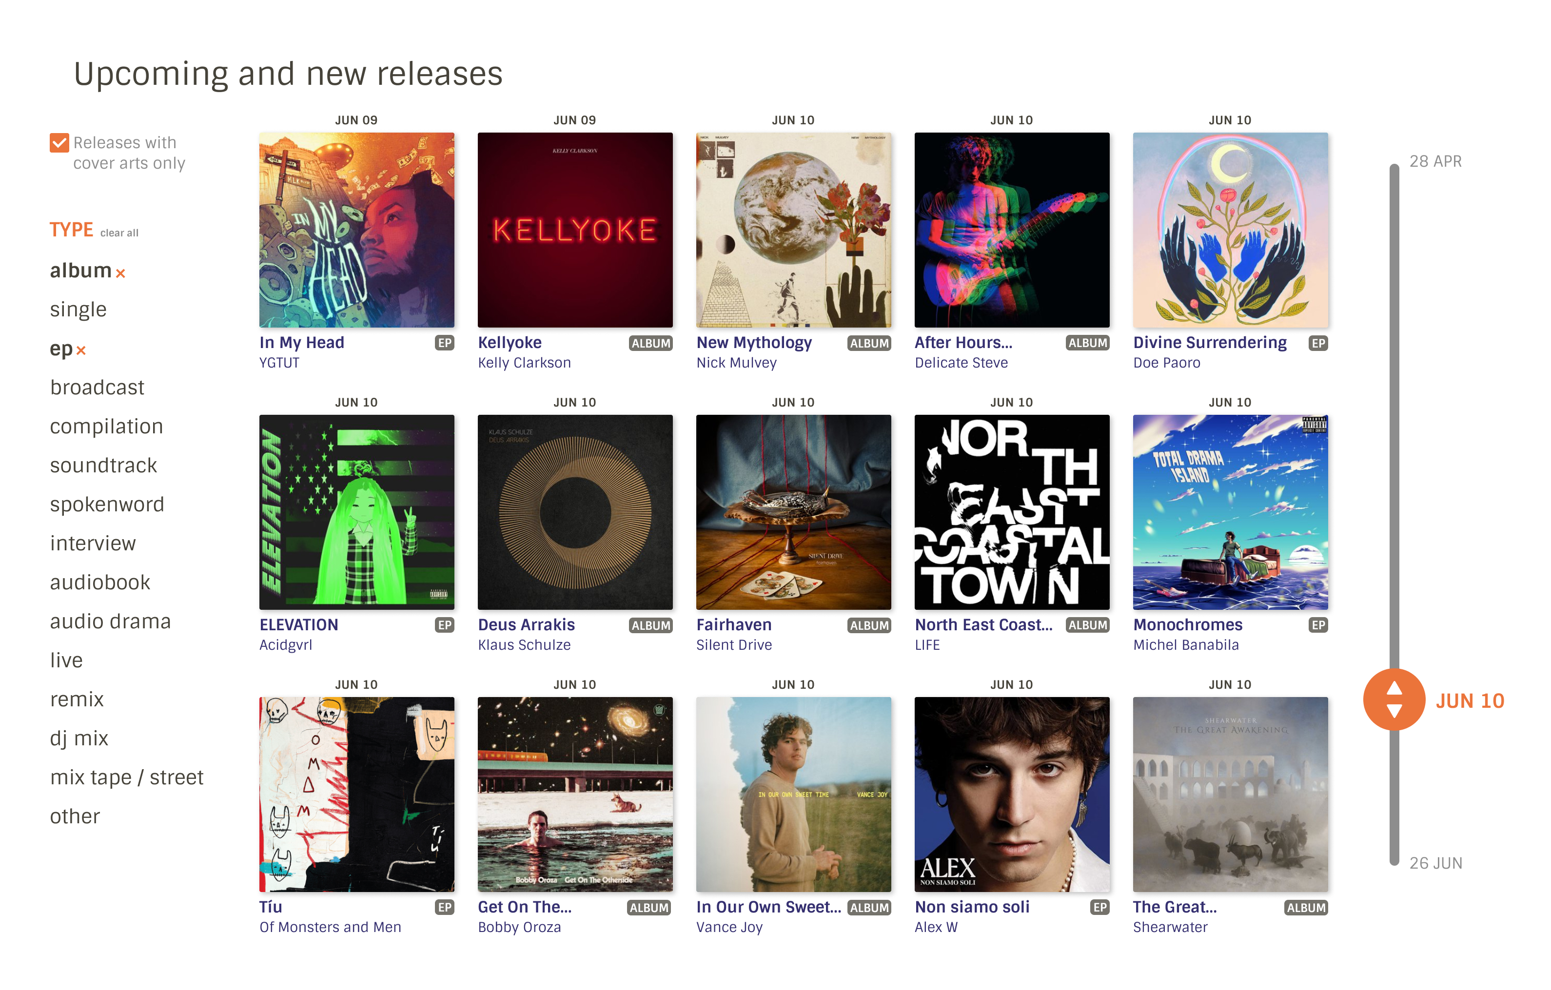Click the EP badge beside In My Head
The image size is (1551, 990).
pos(444,343)
